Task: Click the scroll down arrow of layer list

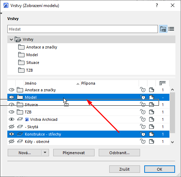Action: pos(172,142)
